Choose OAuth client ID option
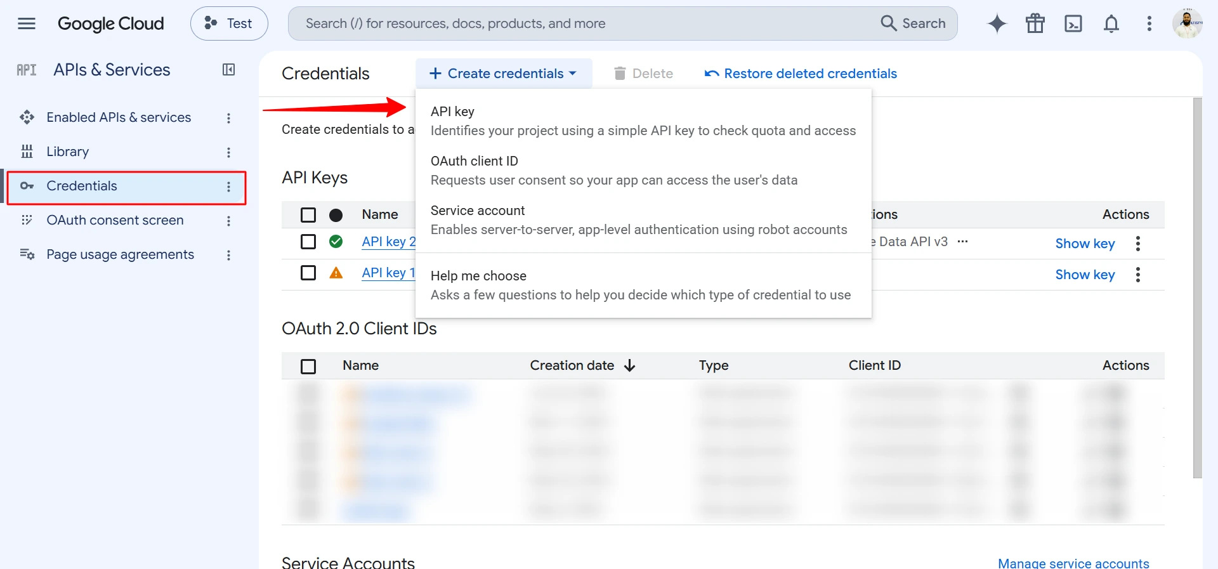 click(643, 171)
